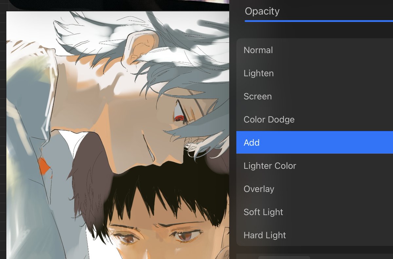Apply the Overlay blend mode
Viewport: 393px width, 259px height.
[x=315, y=189]
